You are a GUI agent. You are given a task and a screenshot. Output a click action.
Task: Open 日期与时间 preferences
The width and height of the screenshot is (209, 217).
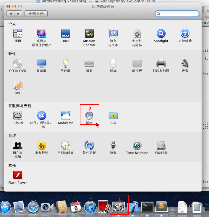(x=66, y=147)
